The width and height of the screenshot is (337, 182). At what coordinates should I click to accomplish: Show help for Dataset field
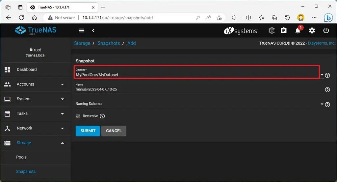pos(327,75)
